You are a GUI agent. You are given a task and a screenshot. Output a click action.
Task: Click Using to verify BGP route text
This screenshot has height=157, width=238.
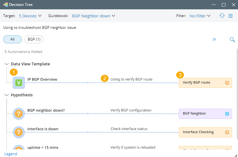[131, 79]
